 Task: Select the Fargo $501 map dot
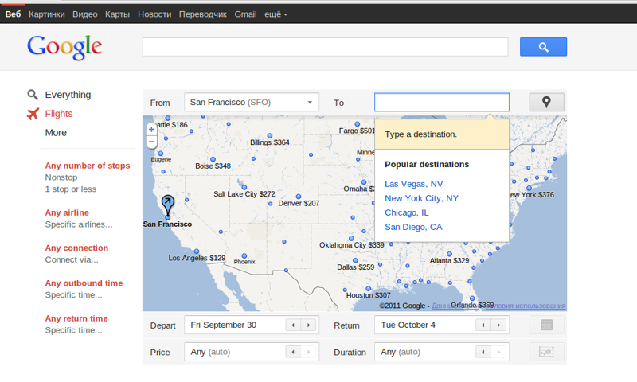point(357,124)
